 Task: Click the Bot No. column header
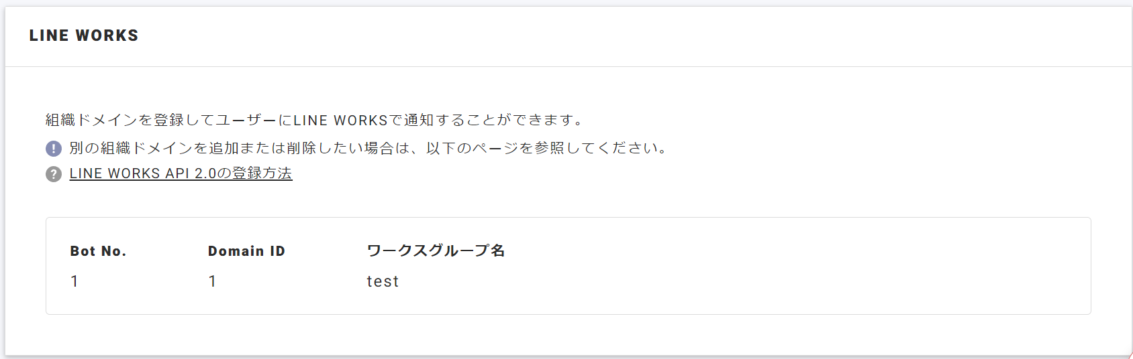(x=98, y=251)
